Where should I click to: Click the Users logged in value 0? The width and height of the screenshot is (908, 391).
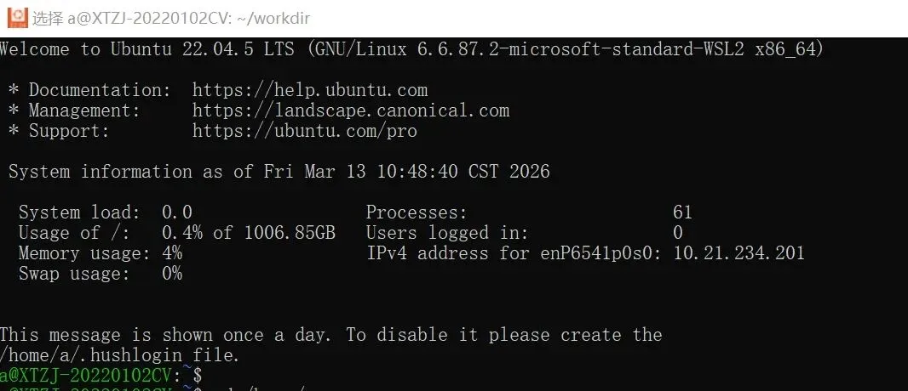click(x=678, y=233)
